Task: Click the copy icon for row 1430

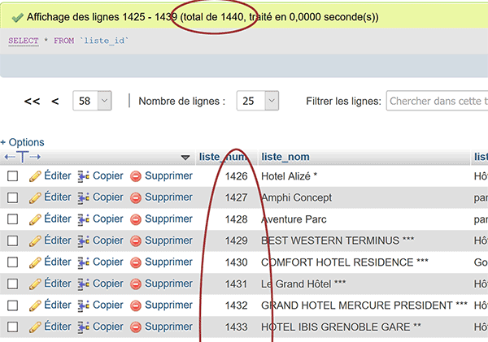Action: (84, 262)
